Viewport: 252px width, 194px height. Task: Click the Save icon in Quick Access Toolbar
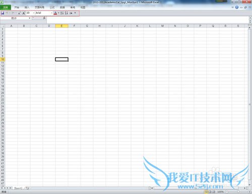point(3,13)
